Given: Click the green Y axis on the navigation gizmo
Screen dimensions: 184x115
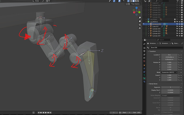Looking at the screenshot, I should click(139, 12).
